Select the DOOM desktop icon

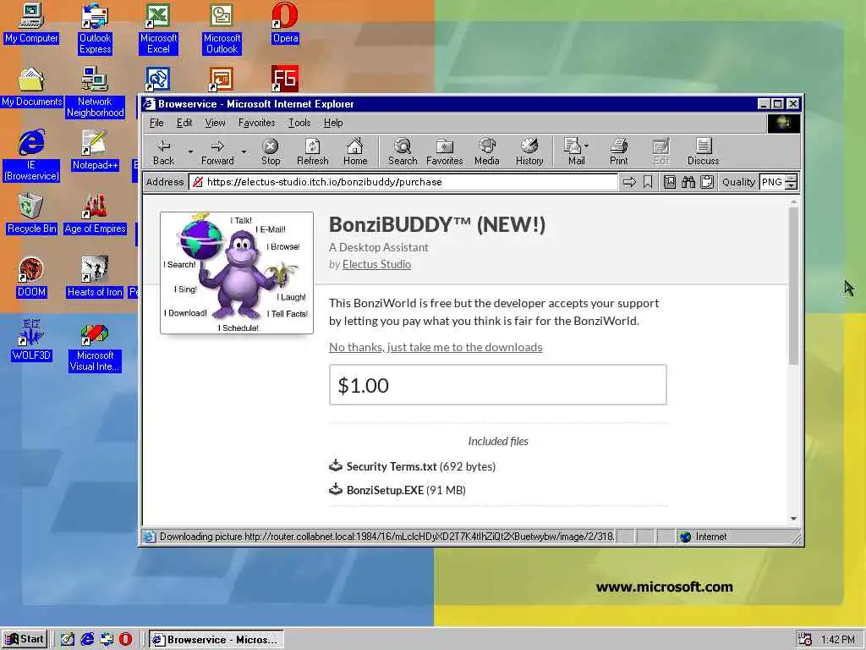[x=31, y=278]
